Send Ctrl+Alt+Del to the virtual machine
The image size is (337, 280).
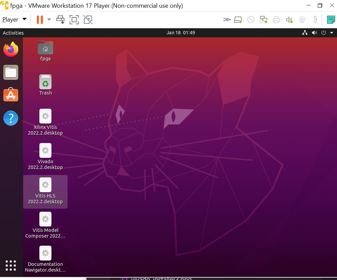coord(61,20)
